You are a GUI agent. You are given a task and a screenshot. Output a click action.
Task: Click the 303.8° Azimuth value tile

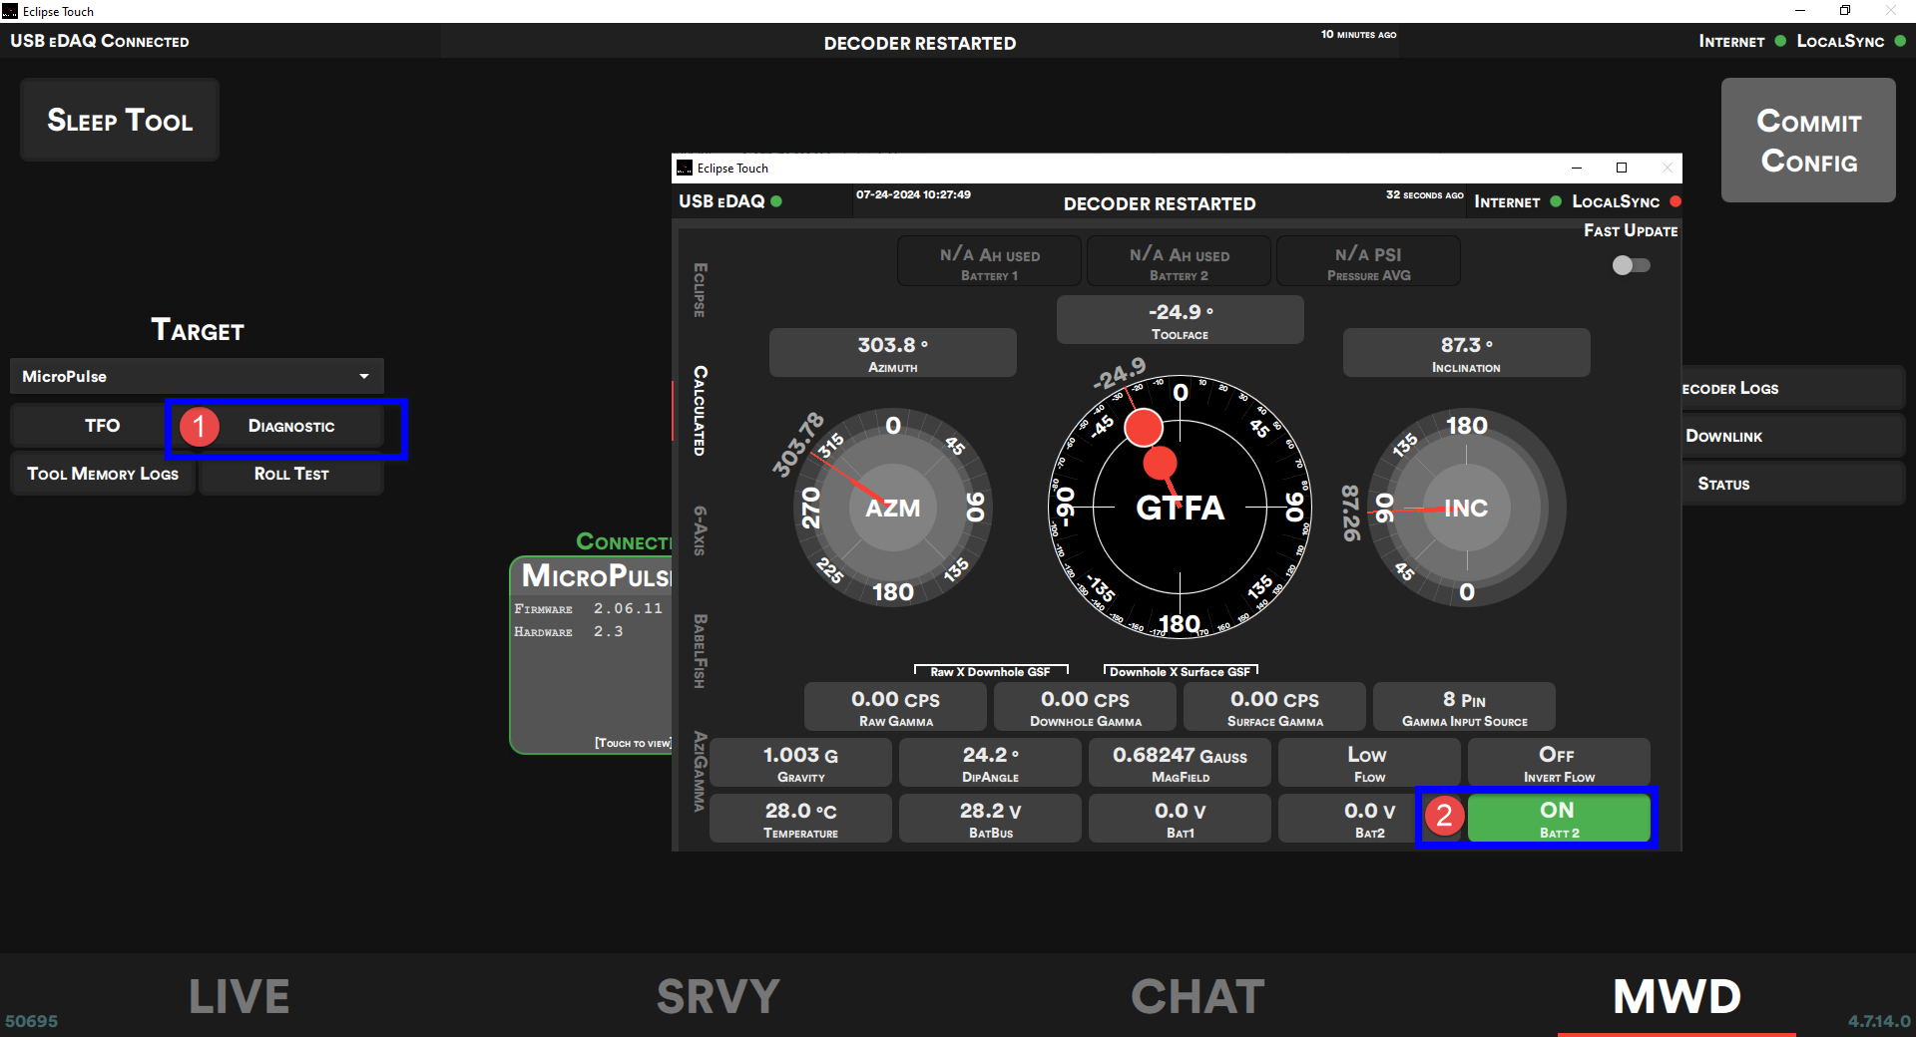(x=892, y=353)
